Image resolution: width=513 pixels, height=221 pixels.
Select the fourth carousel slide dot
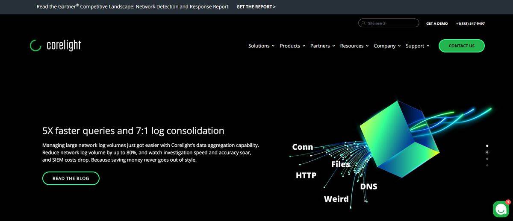(487, 165)
